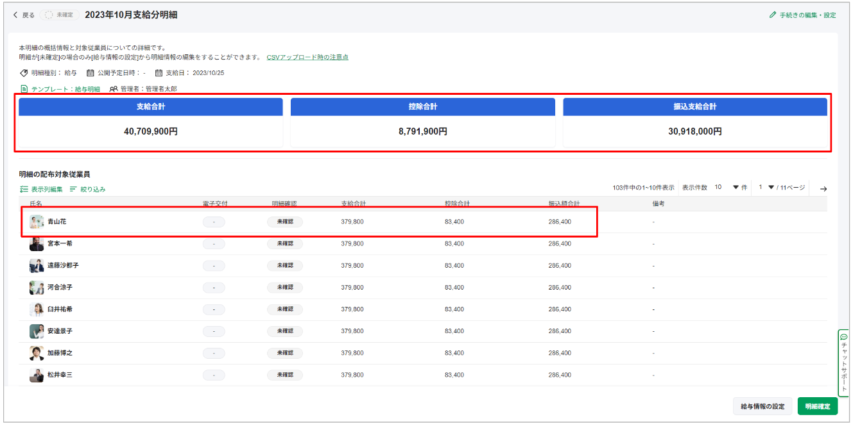Click the back arrow next to 戻る
853x426 pixels.
point(15,15)
